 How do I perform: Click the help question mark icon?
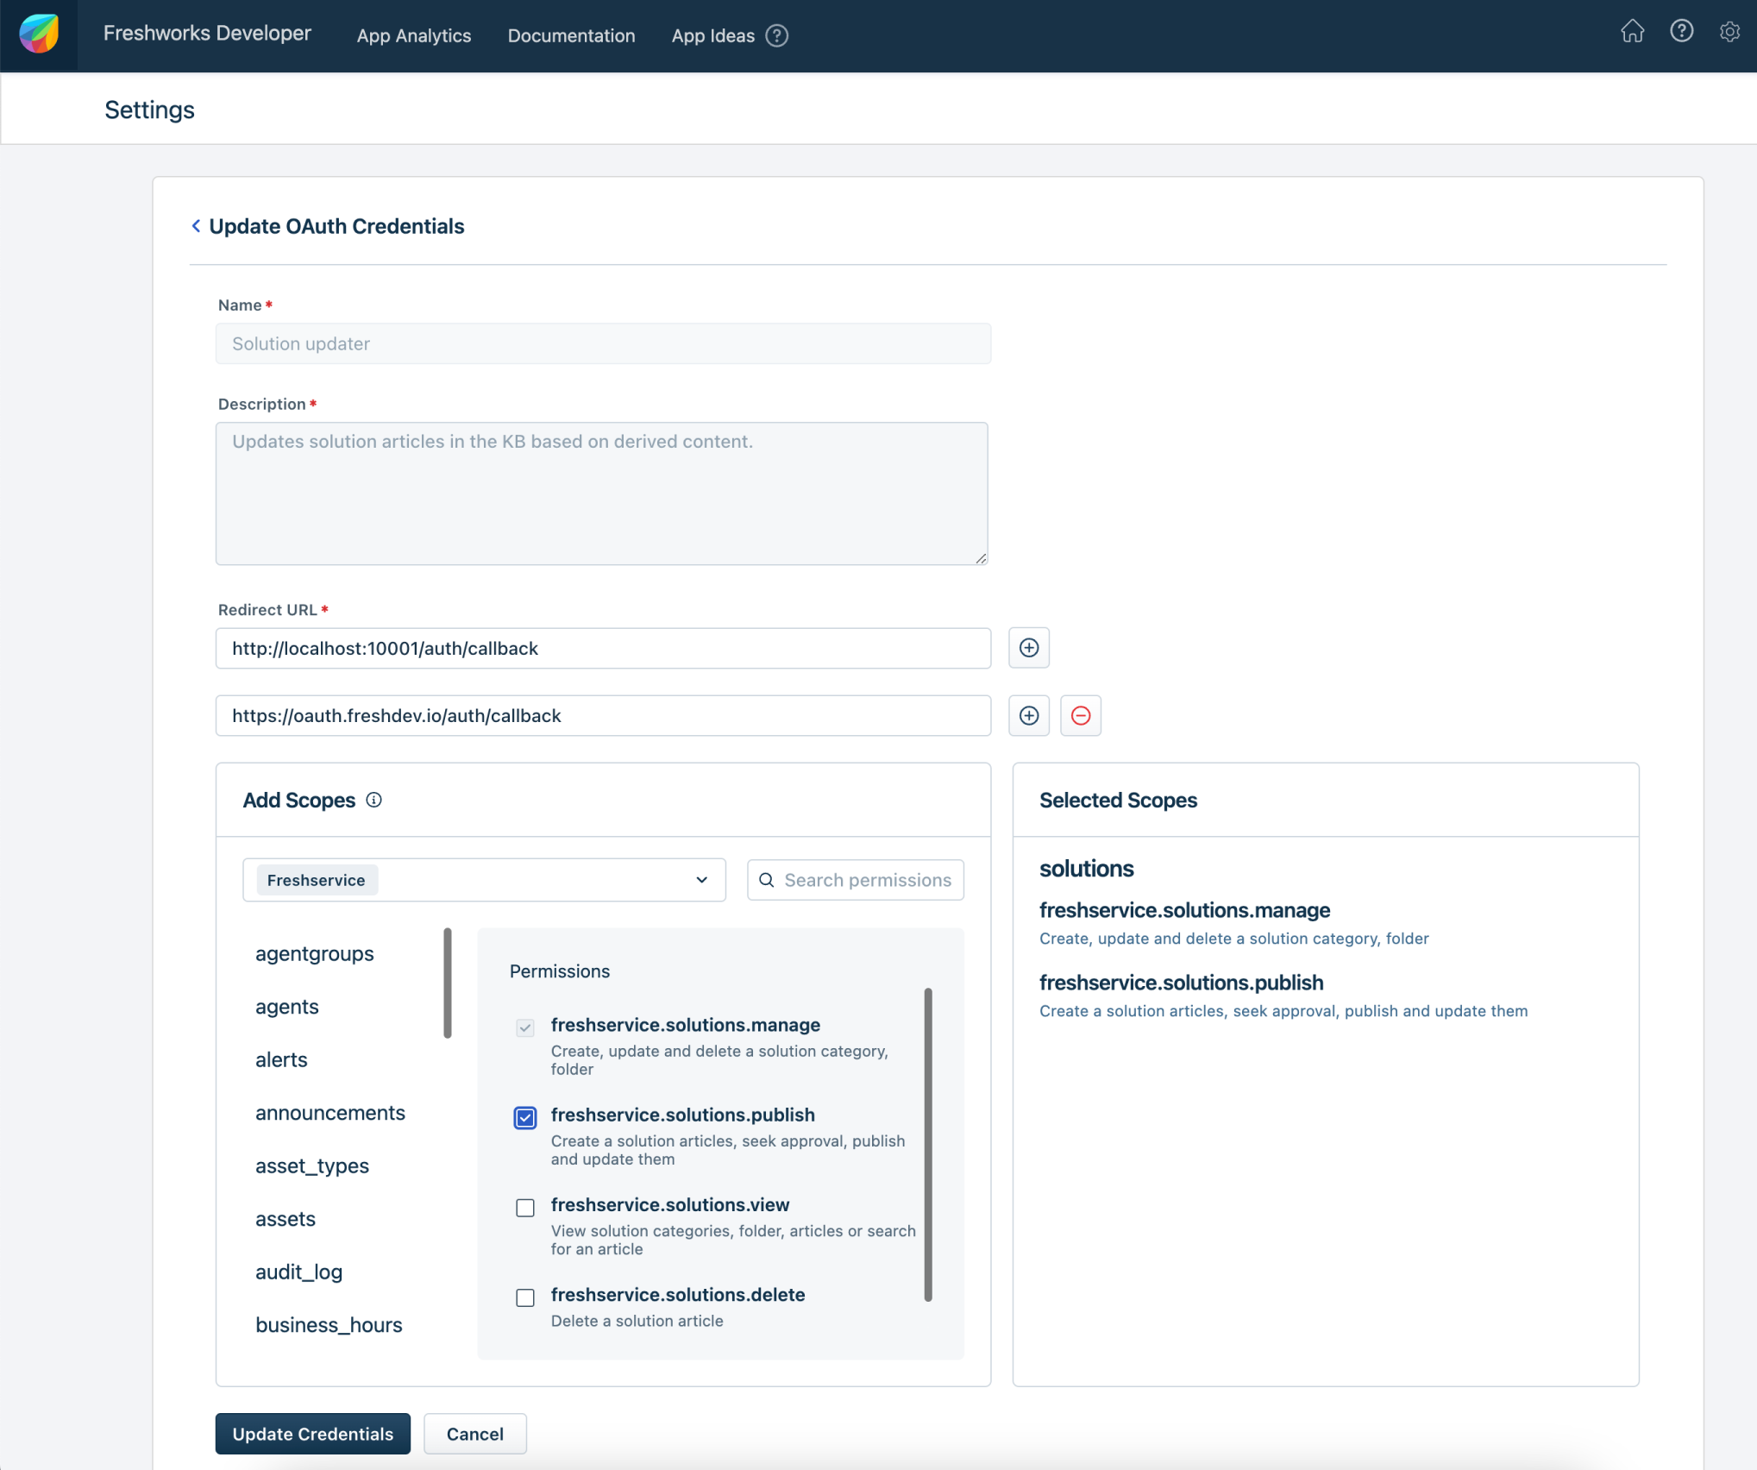[1683, 35]
